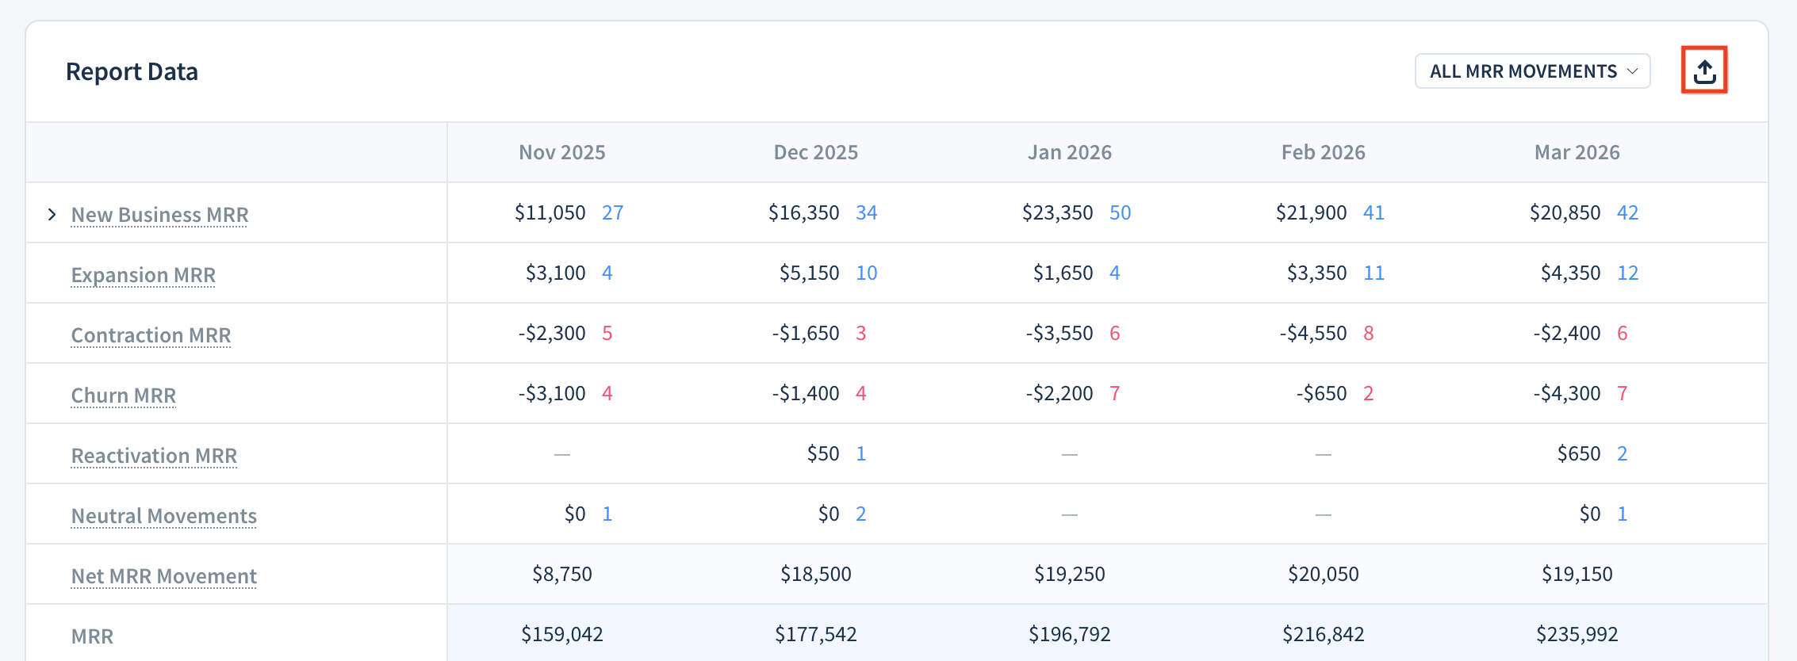
Task: Click the -$3,100 Churn MRR value
Action: 552,393
